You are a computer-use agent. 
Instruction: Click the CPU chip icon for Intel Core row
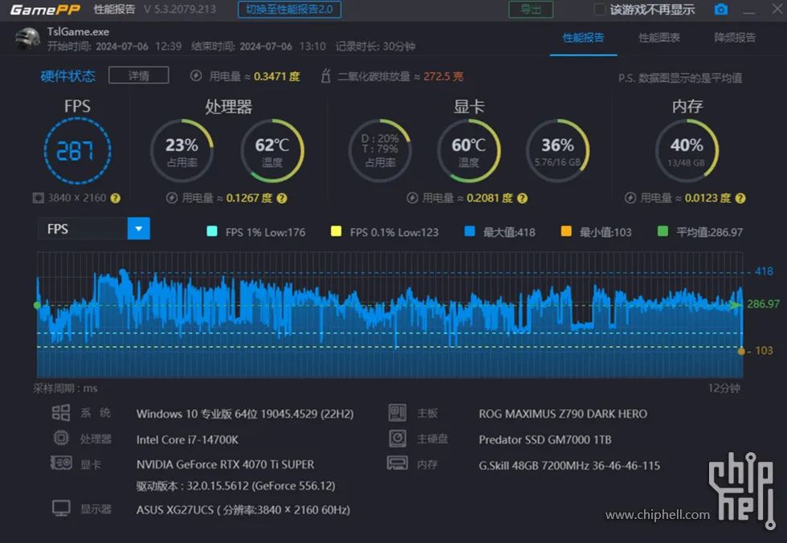61,438
